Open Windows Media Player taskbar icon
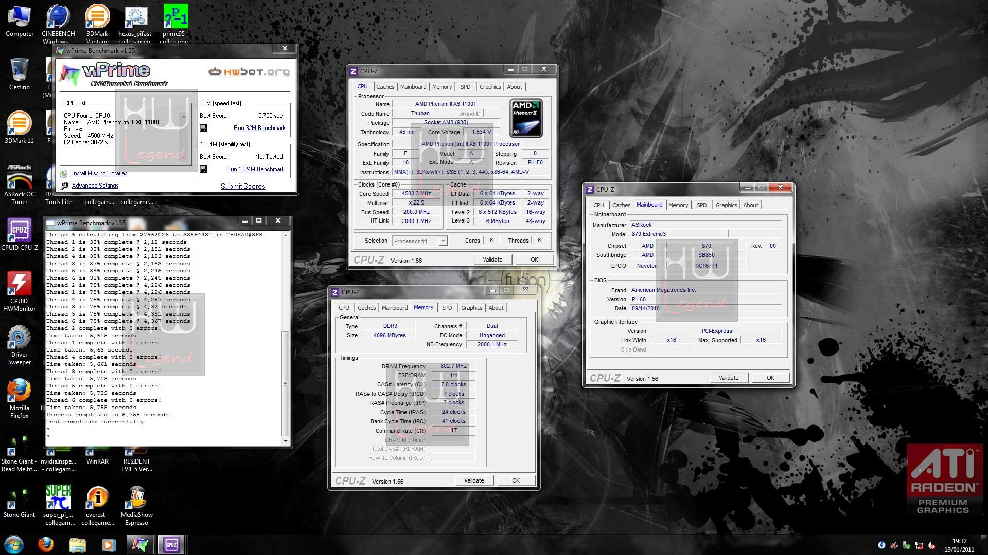988x555 pixels. point(109,545)
